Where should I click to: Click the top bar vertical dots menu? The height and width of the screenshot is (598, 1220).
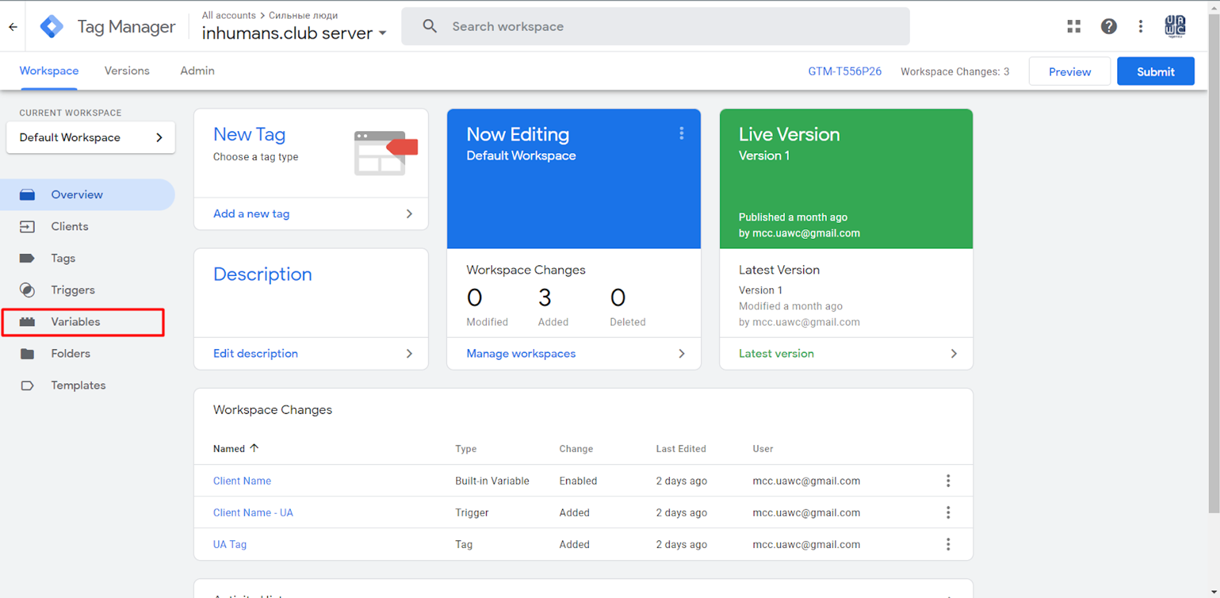pyautogui.click(x=1140, y=26)
